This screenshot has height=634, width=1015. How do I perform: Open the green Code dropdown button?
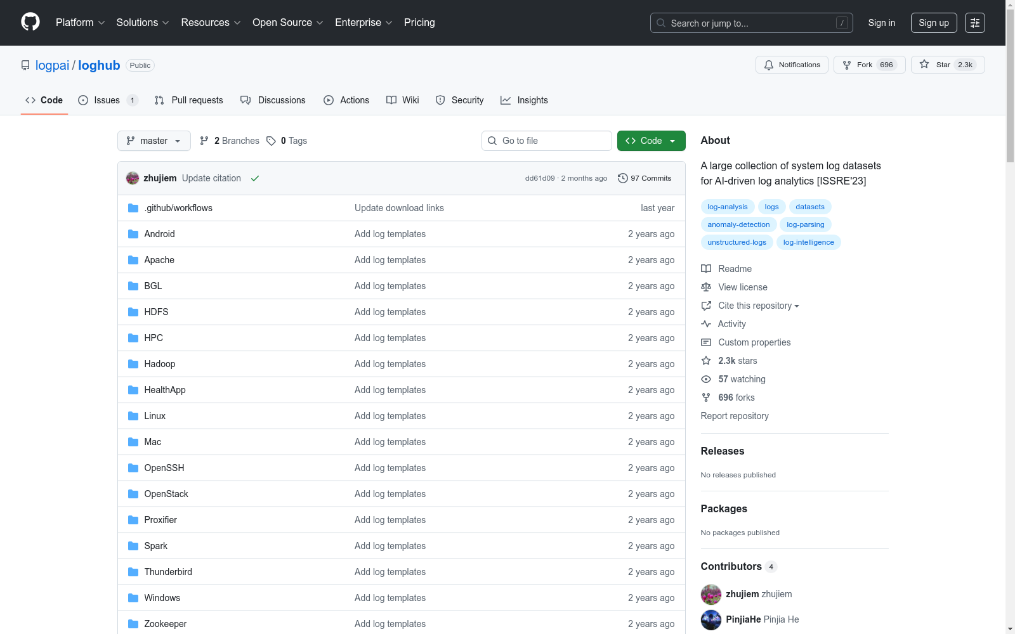[651, 141]
